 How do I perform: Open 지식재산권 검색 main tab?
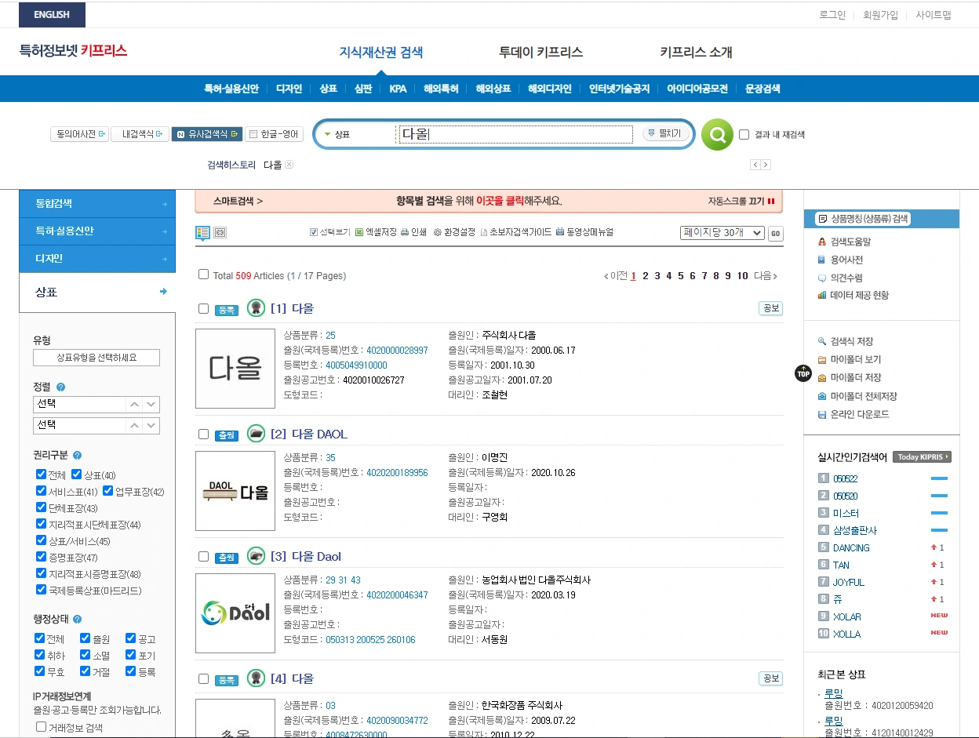tap(380, 53)
